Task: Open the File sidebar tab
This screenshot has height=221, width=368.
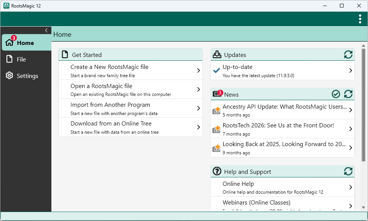Action: click(x=26, y=59)
